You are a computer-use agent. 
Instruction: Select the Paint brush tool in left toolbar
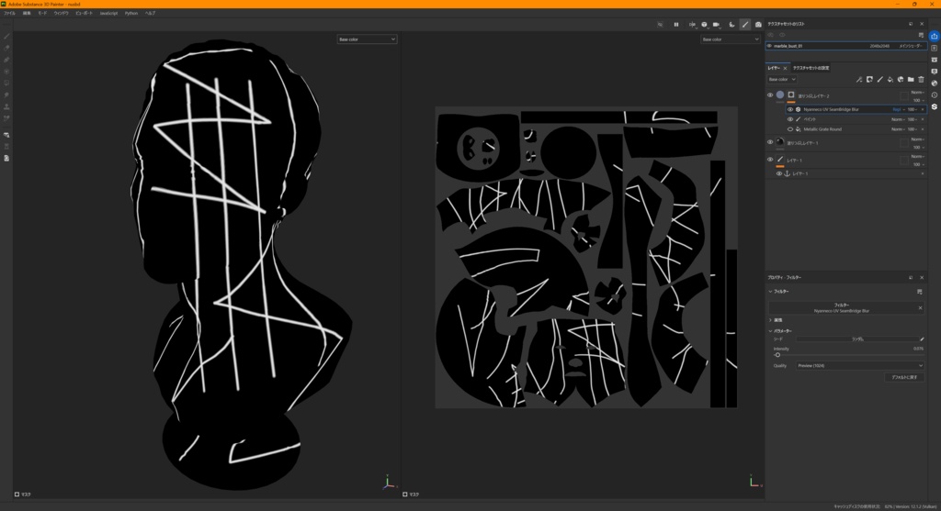tap(6, 37)
